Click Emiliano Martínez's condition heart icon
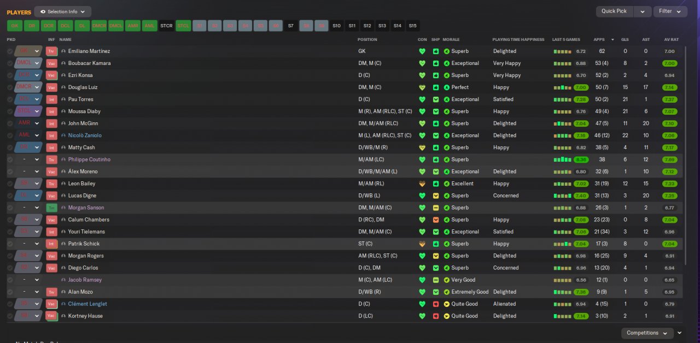 coord(422,51)
